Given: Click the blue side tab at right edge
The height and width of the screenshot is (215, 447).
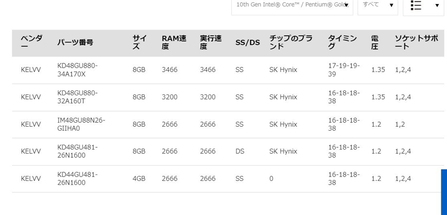Looking at the screenshot, I should (444, 192).
